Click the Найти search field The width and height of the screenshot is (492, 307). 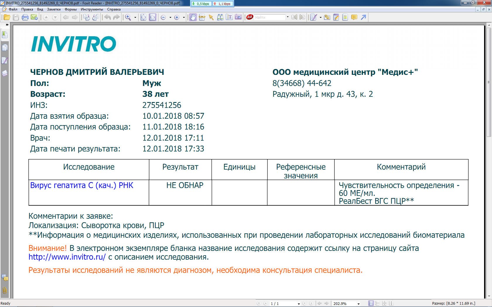click(x=270, y=18)
